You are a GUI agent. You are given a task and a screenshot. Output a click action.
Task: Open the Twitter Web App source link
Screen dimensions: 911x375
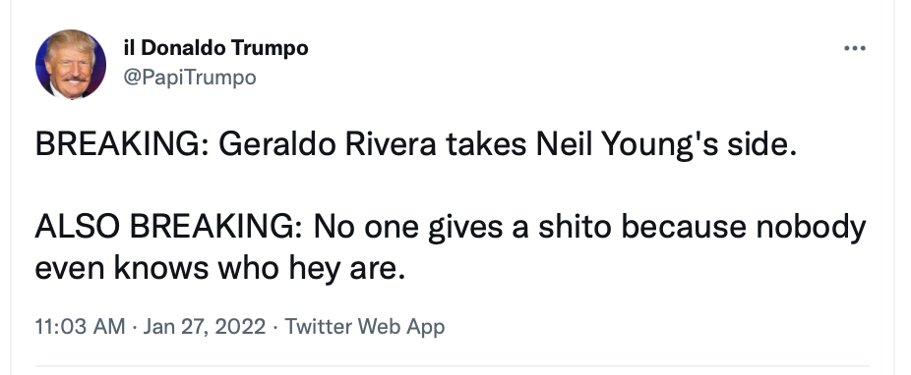pos(364,326)
